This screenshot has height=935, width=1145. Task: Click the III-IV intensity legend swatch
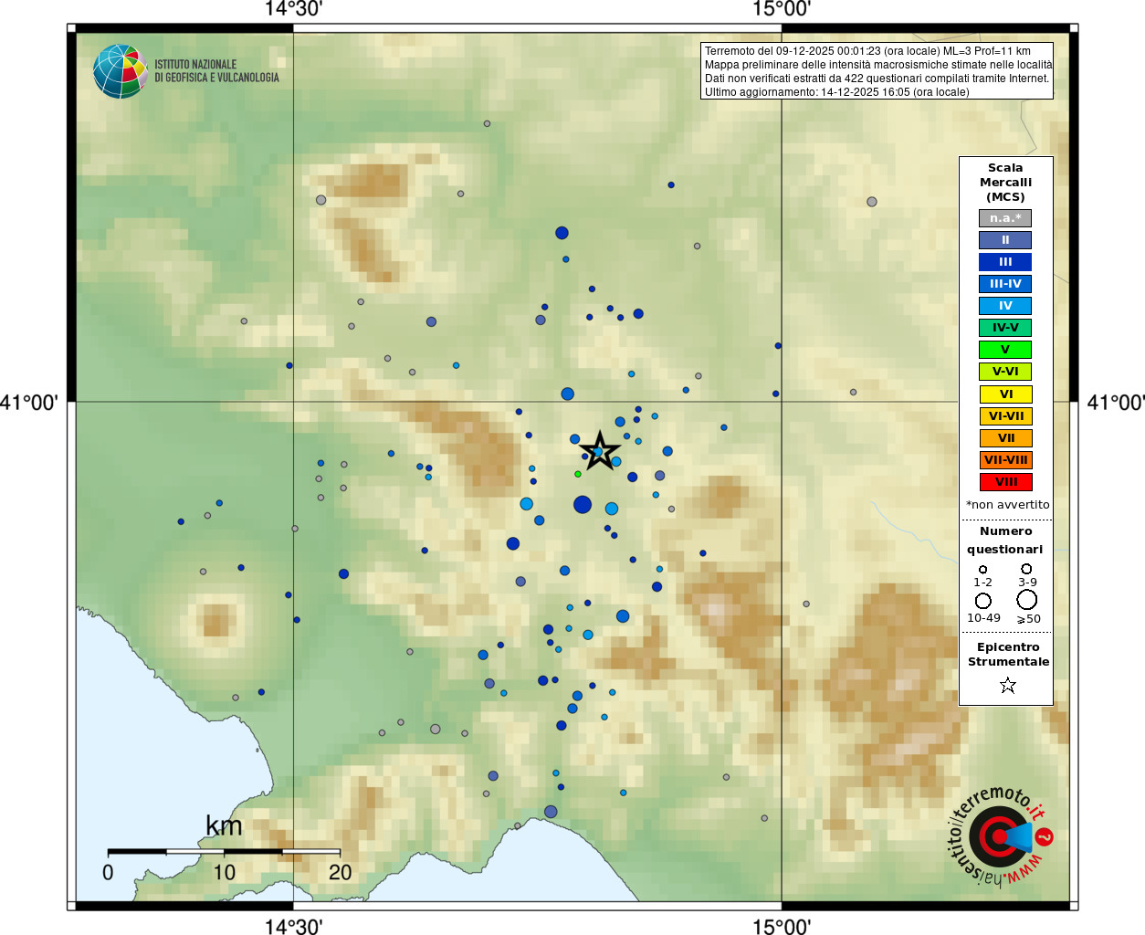[1005, 284]
